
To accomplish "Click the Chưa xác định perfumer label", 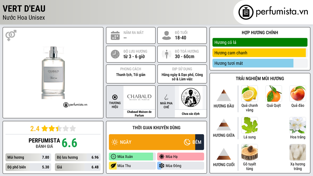I will 191,114.
